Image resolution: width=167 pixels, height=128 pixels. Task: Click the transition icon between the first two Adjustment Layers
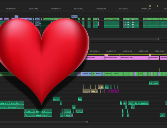[104, 58]
